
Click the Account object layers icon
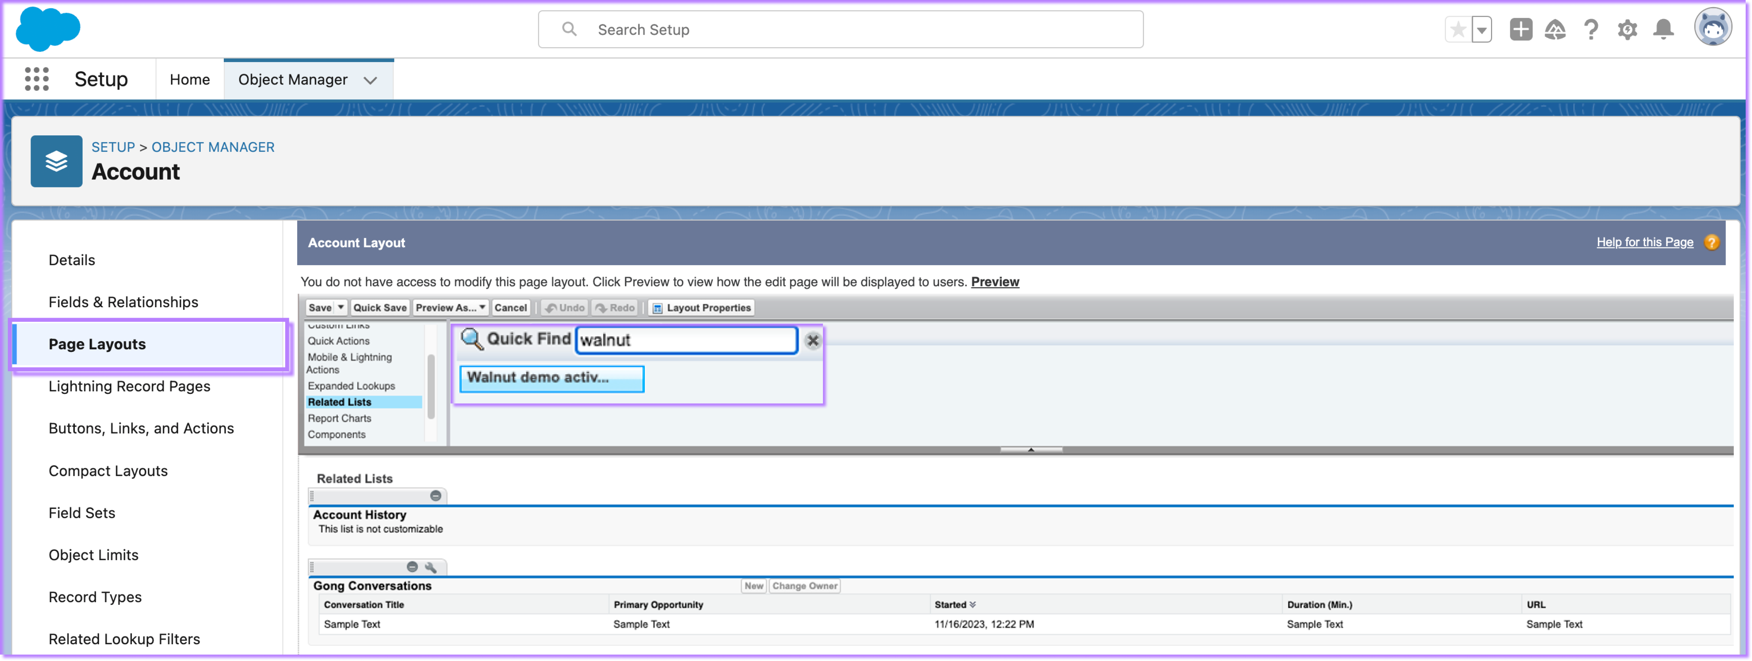[x=57, y=161]
